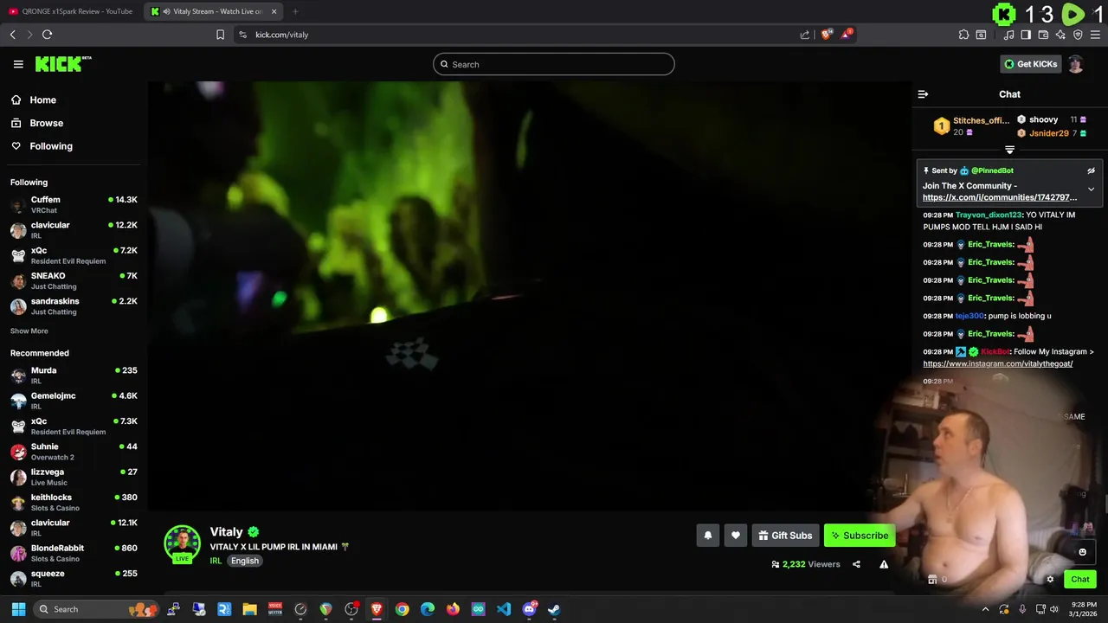
Task: Hide the pinned message with eye-slash icon
Action: click(x=1091, y=170)
